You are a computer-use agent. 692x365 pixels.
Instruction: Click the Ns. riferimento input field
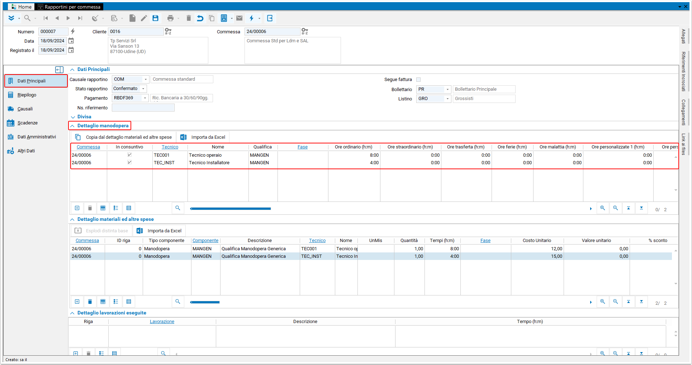(x=143, y=108)
